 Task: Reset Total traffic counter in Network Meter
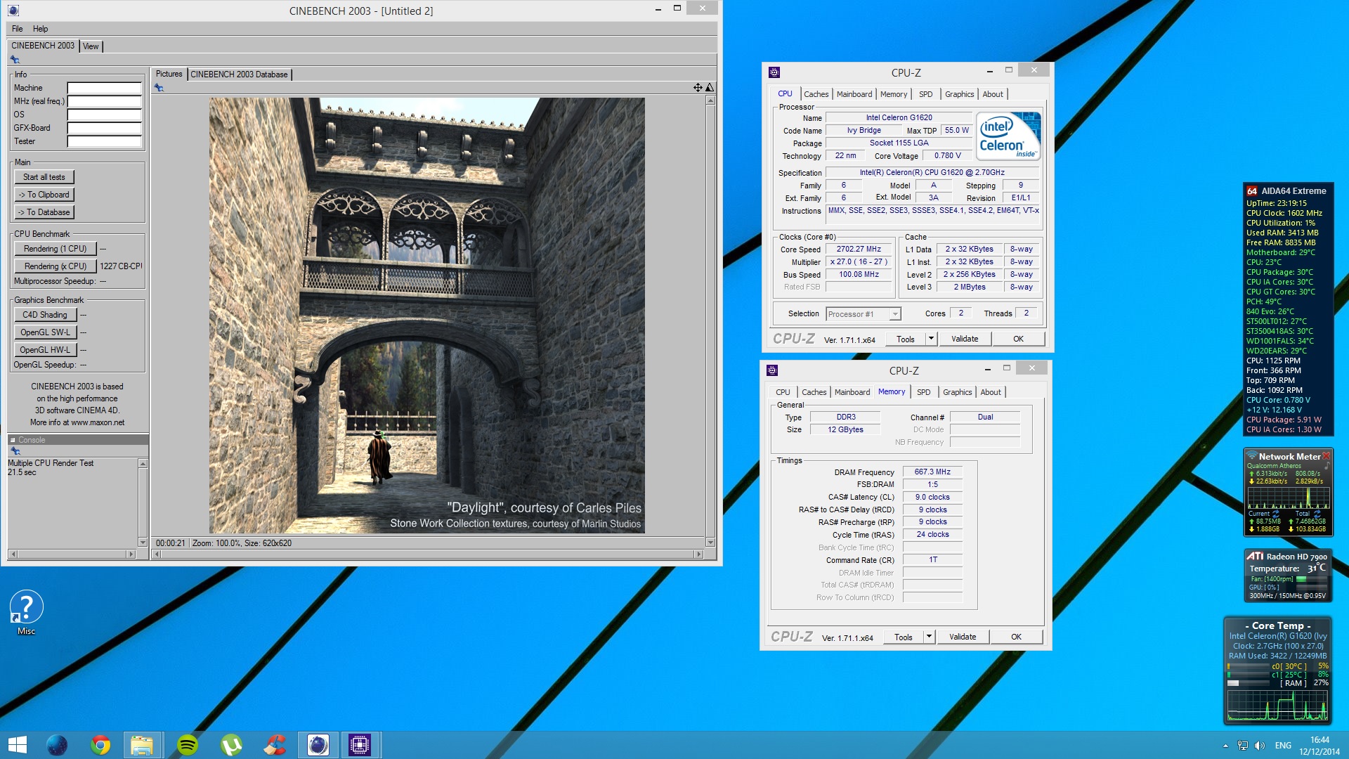click(1317, 514)
